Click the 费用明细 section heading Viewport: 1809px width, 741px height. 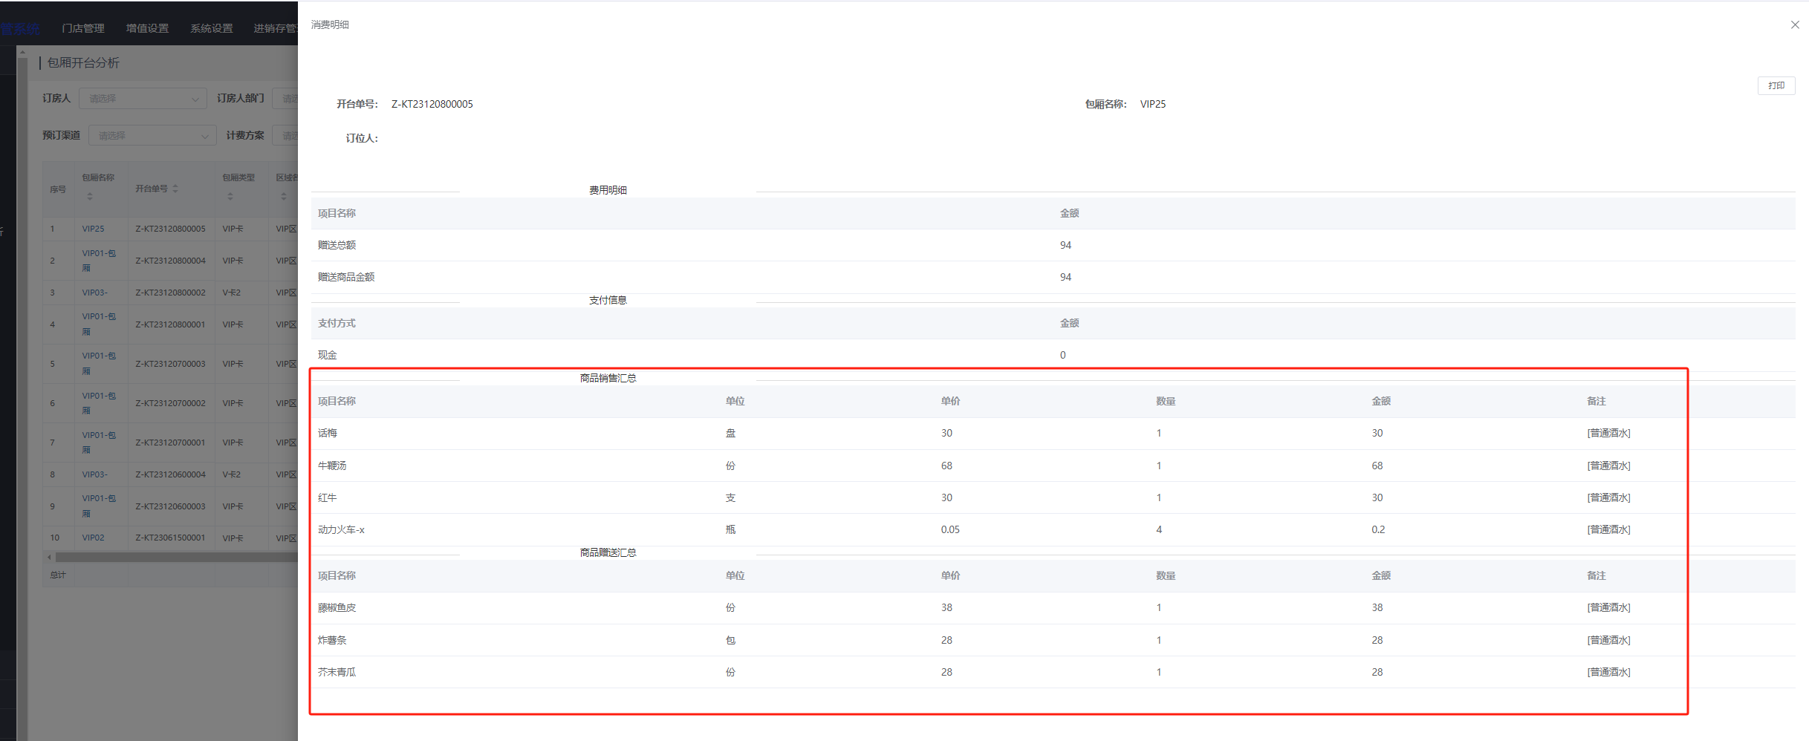pyautogui.click(x=608, y=190)
